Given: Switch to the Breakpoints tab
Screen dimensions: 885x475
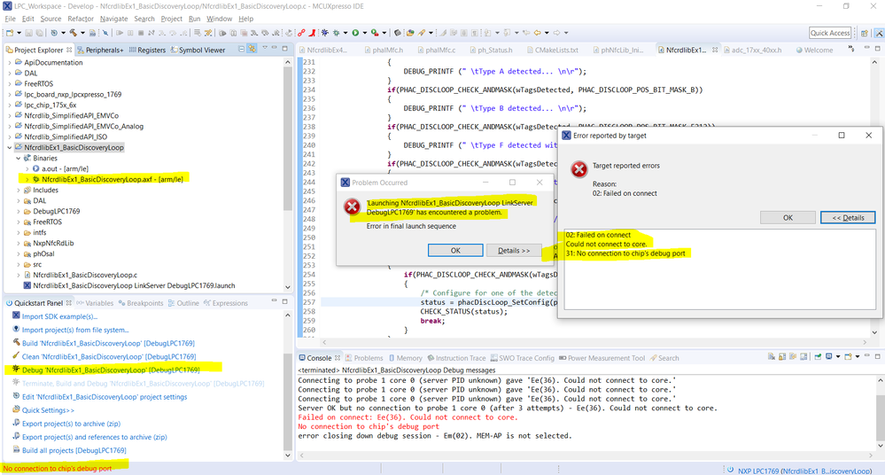Looking at the screenshot, I should pyautogui.click(x=141, y=303).
